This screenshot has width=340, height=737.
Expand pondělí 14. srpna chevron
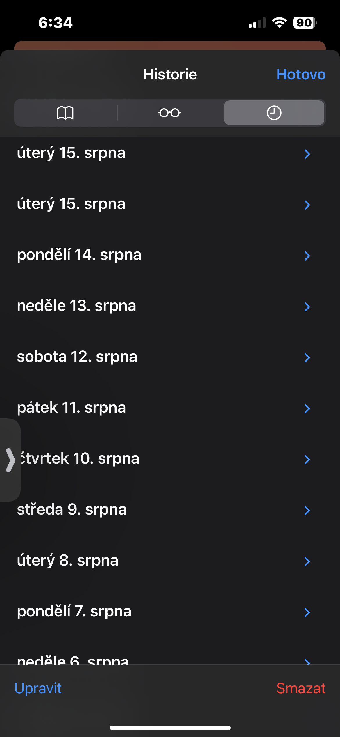point(307,256)
